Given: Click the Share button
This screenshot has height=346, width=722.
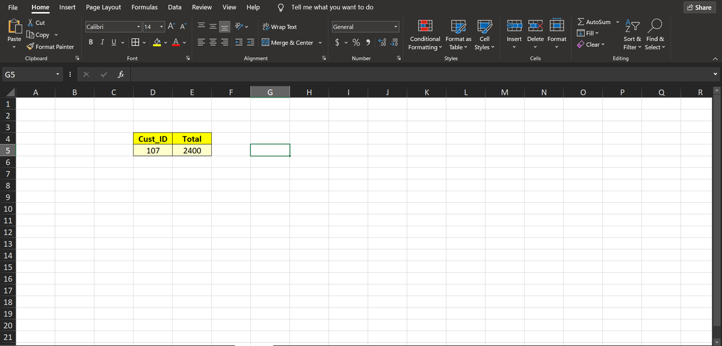Looking at the screenshot, I should [700, 7].
